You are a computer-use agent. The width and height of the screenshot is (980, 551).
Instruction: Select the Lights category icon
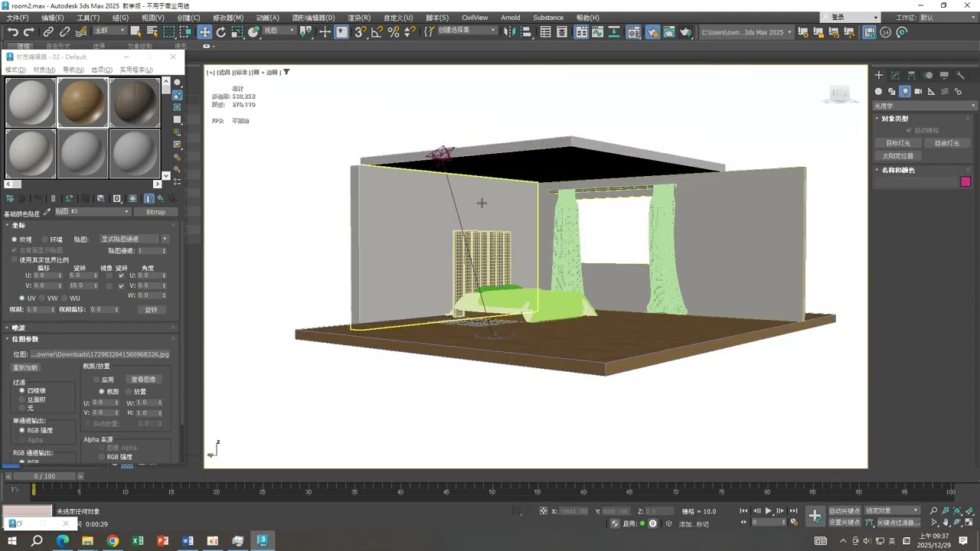[905, 91]
